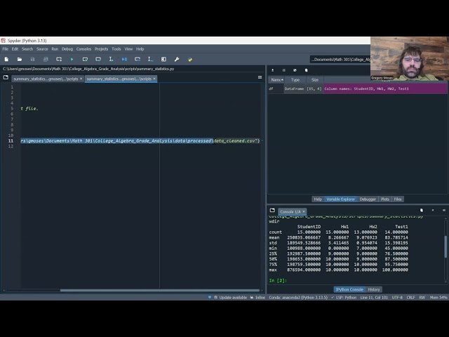Open Preferences via the wrench icon
449x337 pixels.
tap(177, 59)
